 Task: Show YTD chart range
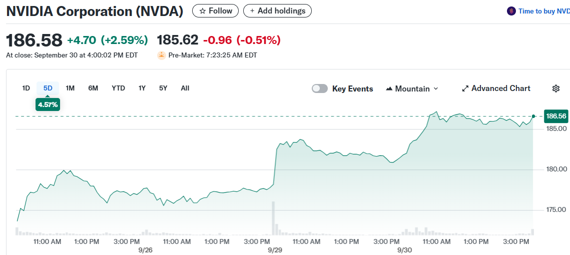(118, 88)
